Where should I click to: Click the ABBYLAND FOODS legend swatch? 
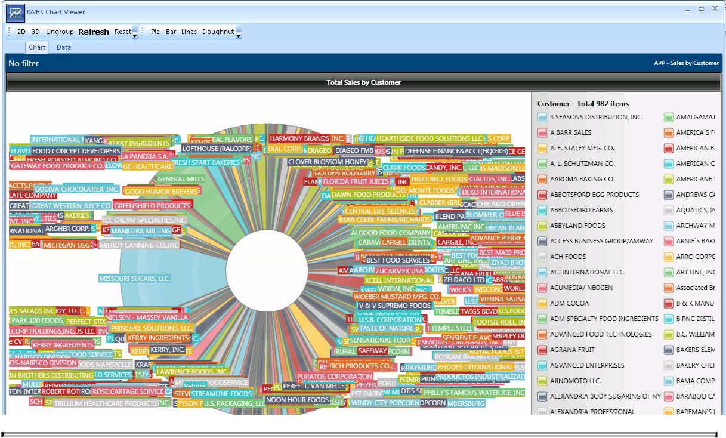pyautogui.click(x=542, y=226)
